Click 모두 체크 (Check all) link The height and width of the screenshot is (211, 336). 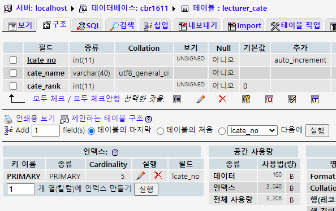[49, 99]
